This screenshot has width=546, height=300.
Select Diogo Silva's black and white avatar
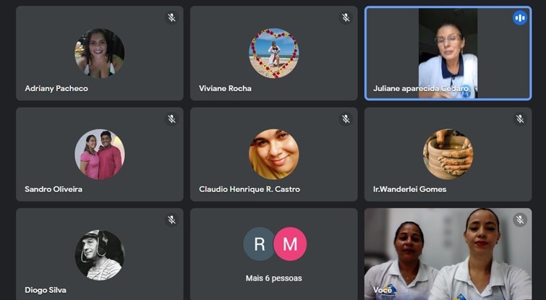point(100,255)
